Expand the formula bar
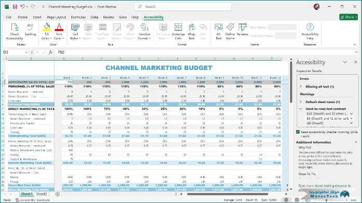The height and width of the screenshot is (203, 362). tap(356, 52)
